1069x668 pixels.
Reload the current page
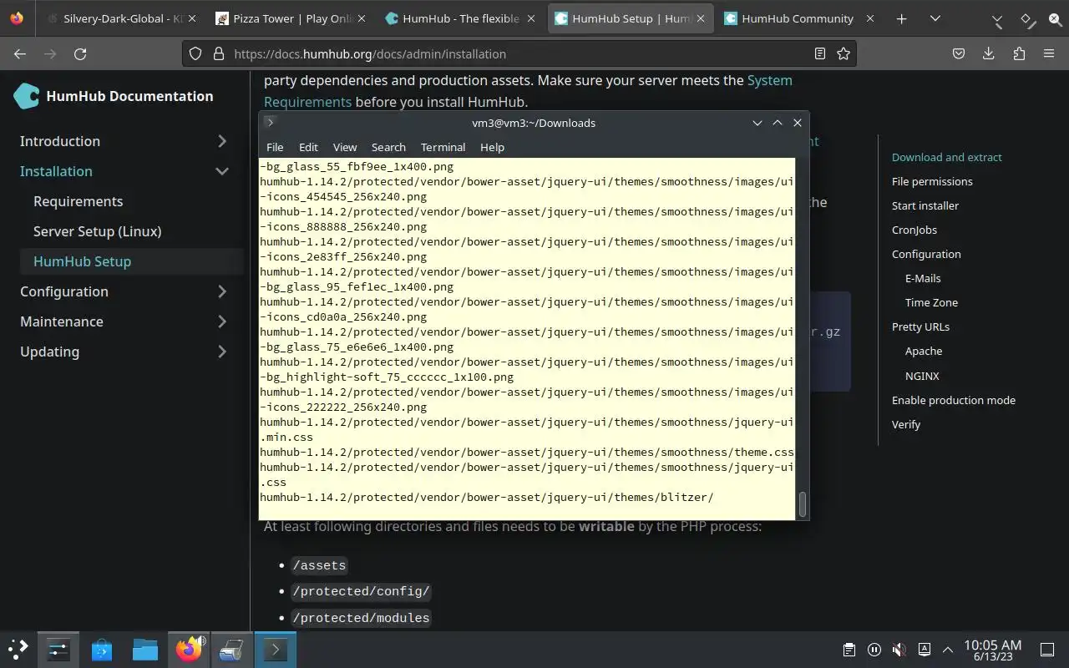pos(80,53)
